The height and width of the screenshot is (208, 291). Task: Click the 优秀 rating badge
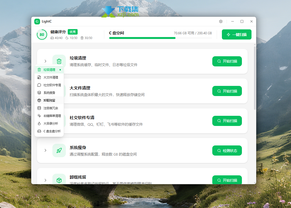73,32
